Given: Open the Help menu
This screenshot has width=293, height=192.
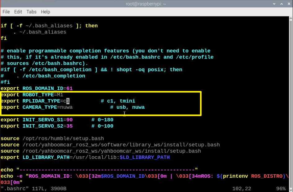Looking at the screenshot, I should [46, 12].
